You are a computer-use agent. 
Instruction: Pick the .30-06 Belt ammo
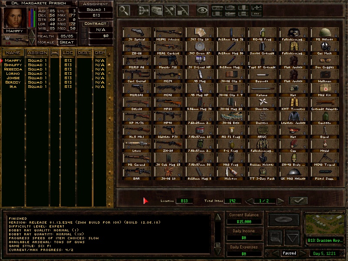231,118
